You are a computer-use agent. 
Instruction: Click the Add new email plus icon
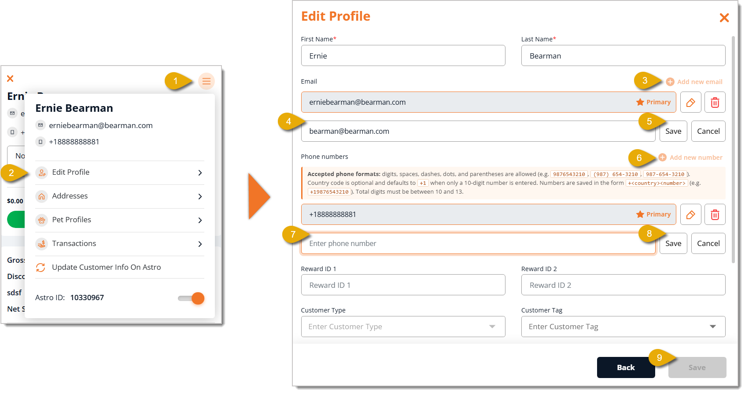(x=670, y=82)
